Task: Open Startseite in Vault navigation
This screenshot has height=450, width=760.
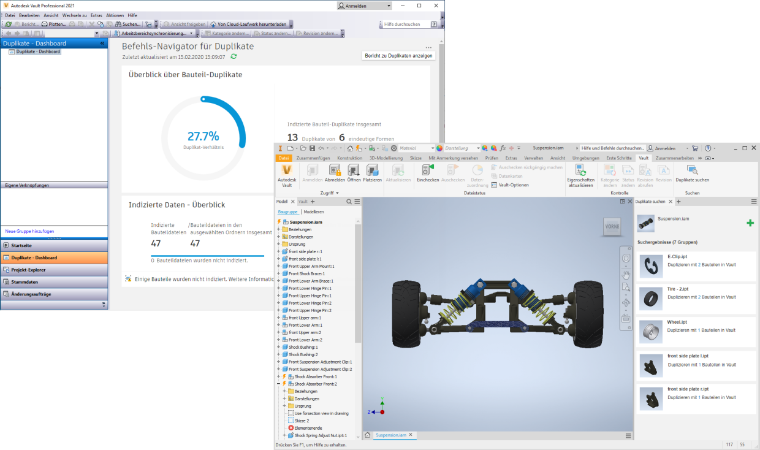Action: click(x=54, y=245)
